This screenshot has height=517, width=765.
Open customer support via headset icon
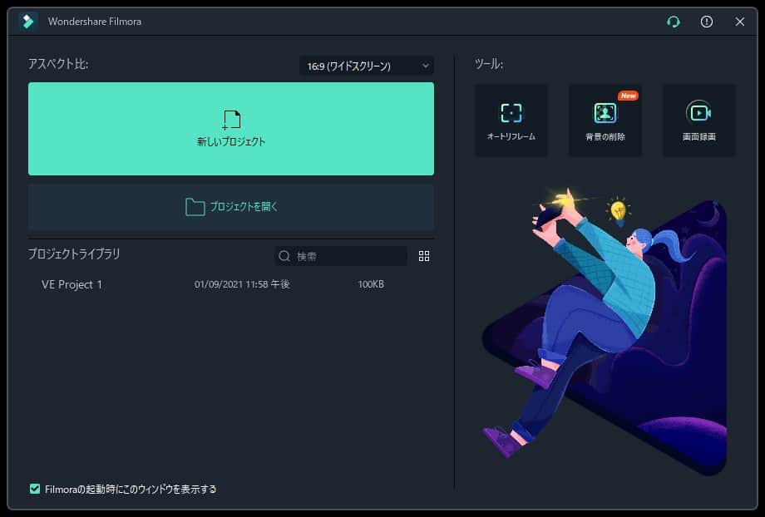674,22
